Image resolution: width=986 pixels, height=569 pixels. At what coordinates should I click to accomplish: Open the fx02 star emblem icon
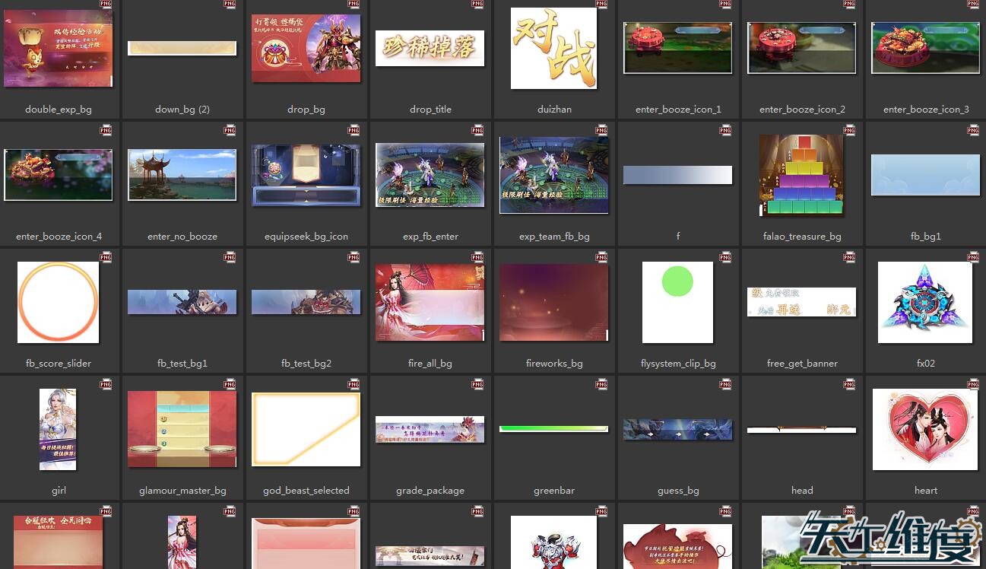(926, 302)
